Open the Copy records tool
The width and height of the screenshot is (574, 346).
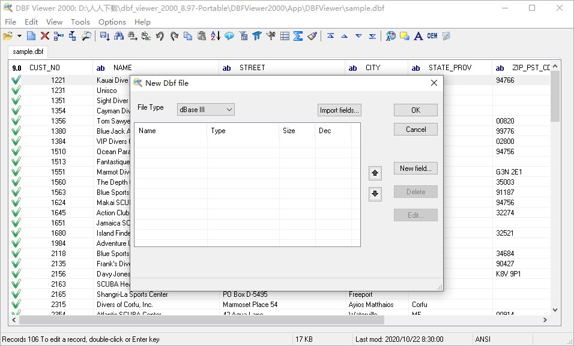click(x=187, y=36)
